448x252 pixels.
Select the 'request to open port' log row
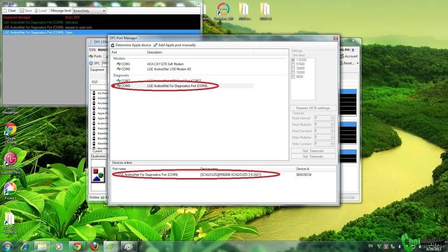click(x=101, y=28)
